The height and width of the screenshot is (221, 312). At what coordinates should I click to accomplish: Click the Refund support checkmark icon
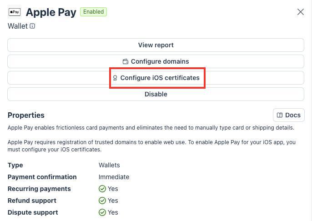(x=102, y=201)
